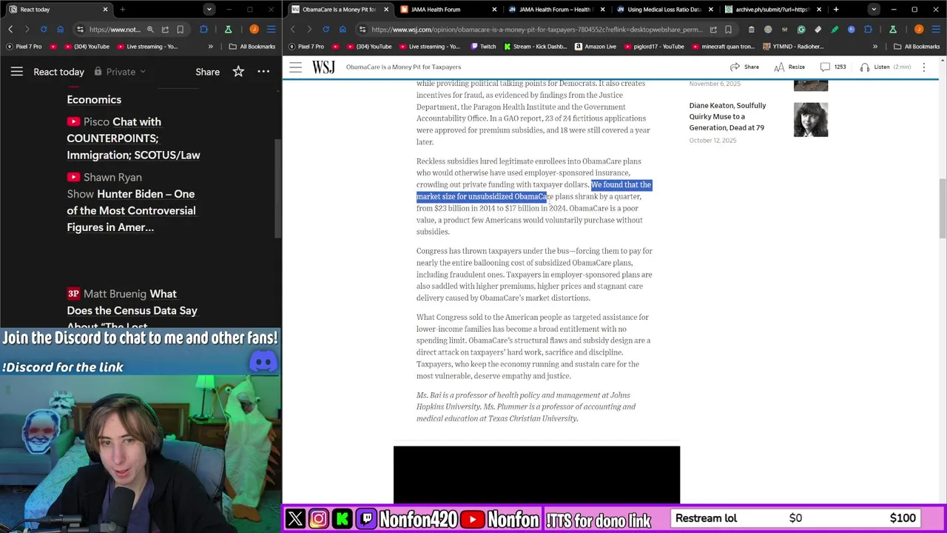Click the WSJ page URL address bar

pyautogui.click(x=536, y=30)
